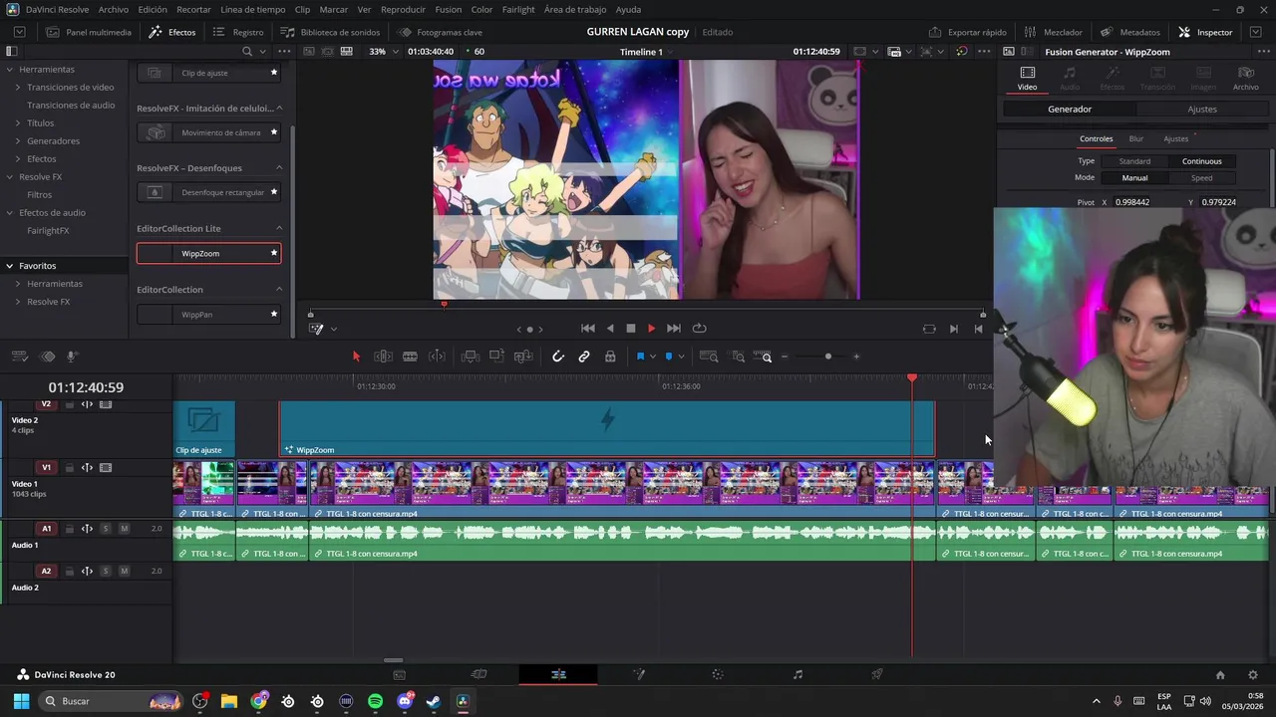The height and width of the screenshot is (717, 1276).
Task: Choose the blade edit mode tool
Action: pos(410,357)
